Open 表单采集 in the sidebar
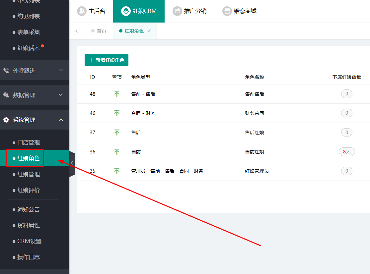Screen dimensions: 370x274 tap(28, 32)
